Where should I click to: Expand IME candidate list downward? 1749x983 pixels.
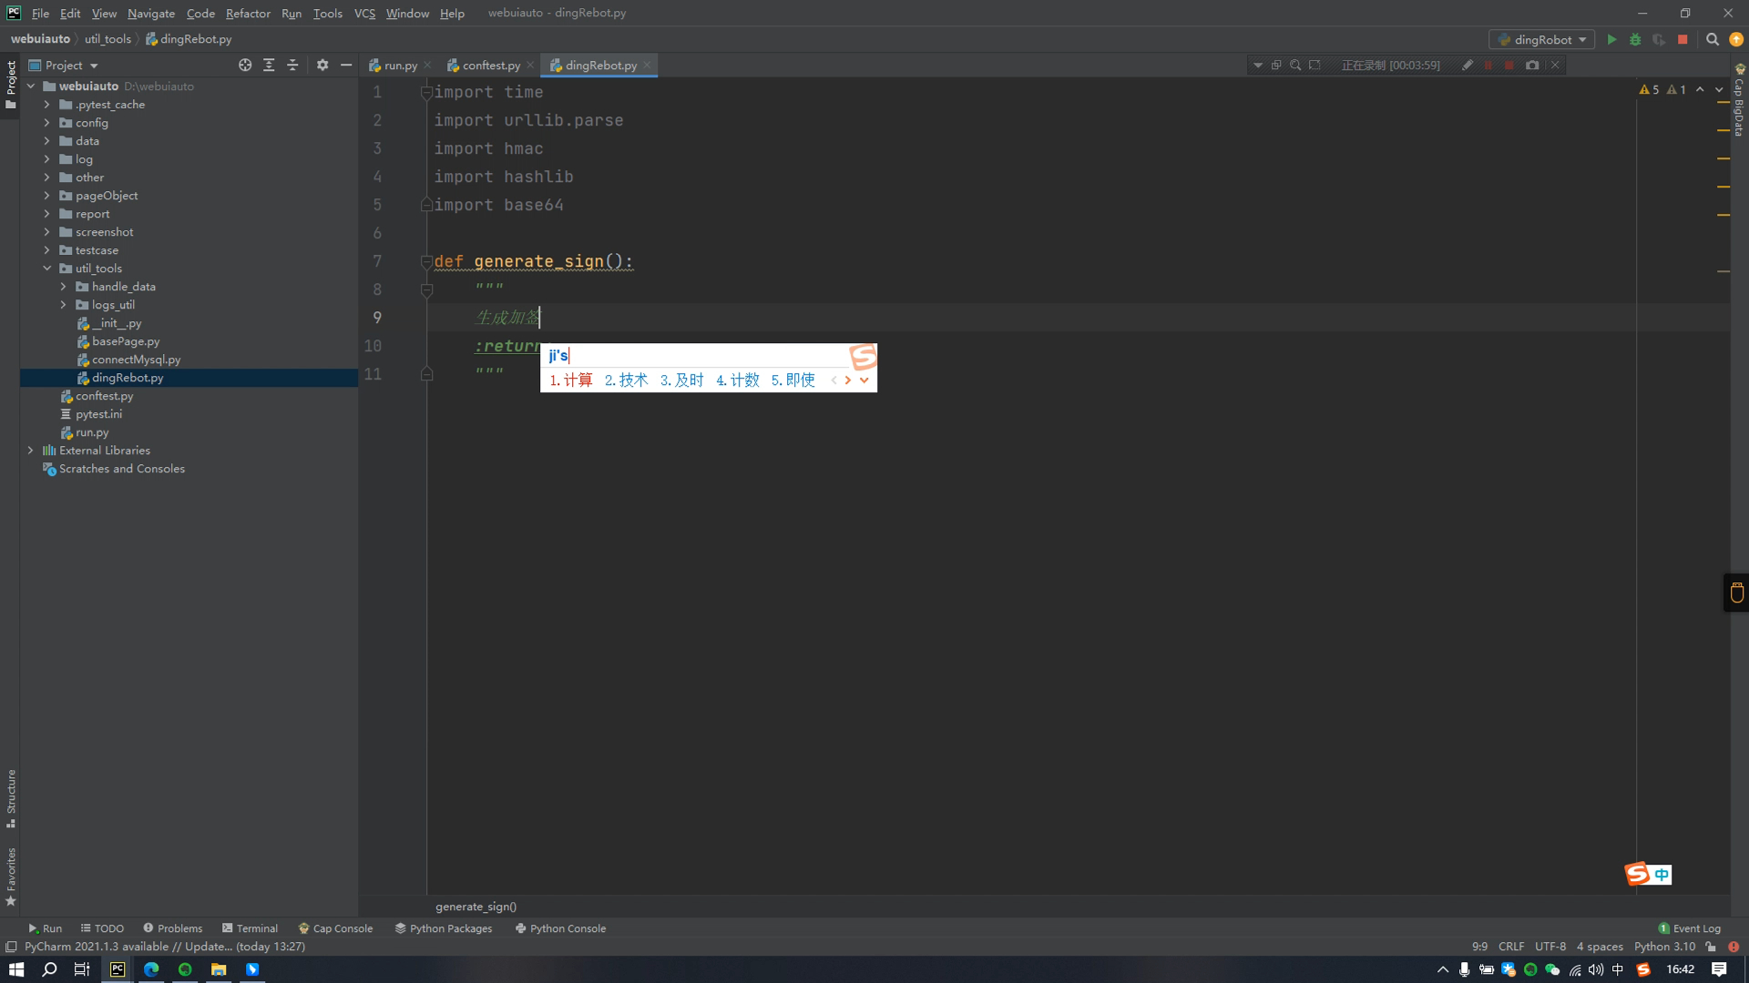(x=864, y=380)
